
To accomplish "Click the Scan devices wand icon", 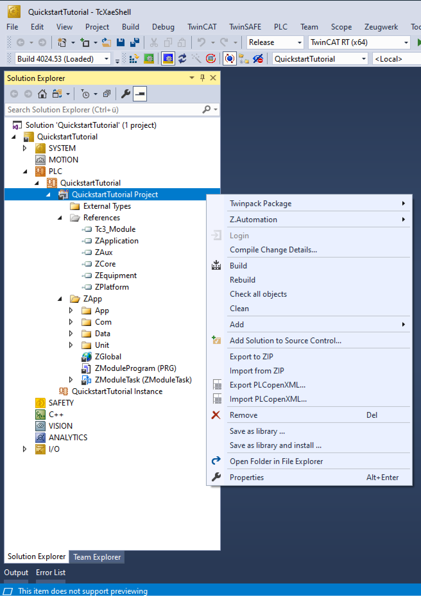I will pos(196,59).
